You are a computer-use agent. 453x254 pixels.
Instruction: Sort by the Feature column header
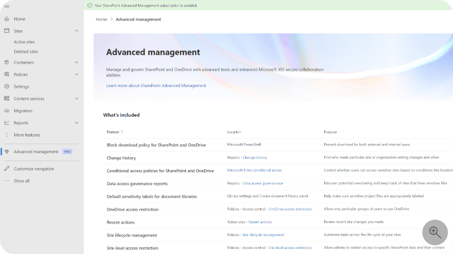112,132
